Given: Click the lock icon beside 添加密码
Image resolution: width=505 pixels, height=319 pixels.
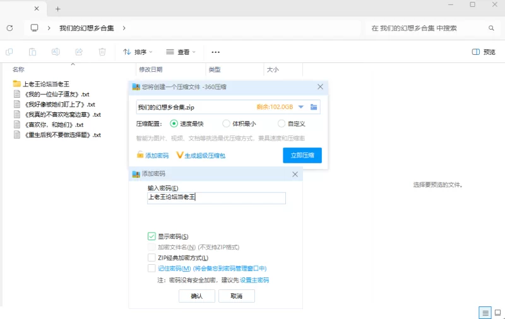Looking at the screenshot, I should click(x=140, y=154).
